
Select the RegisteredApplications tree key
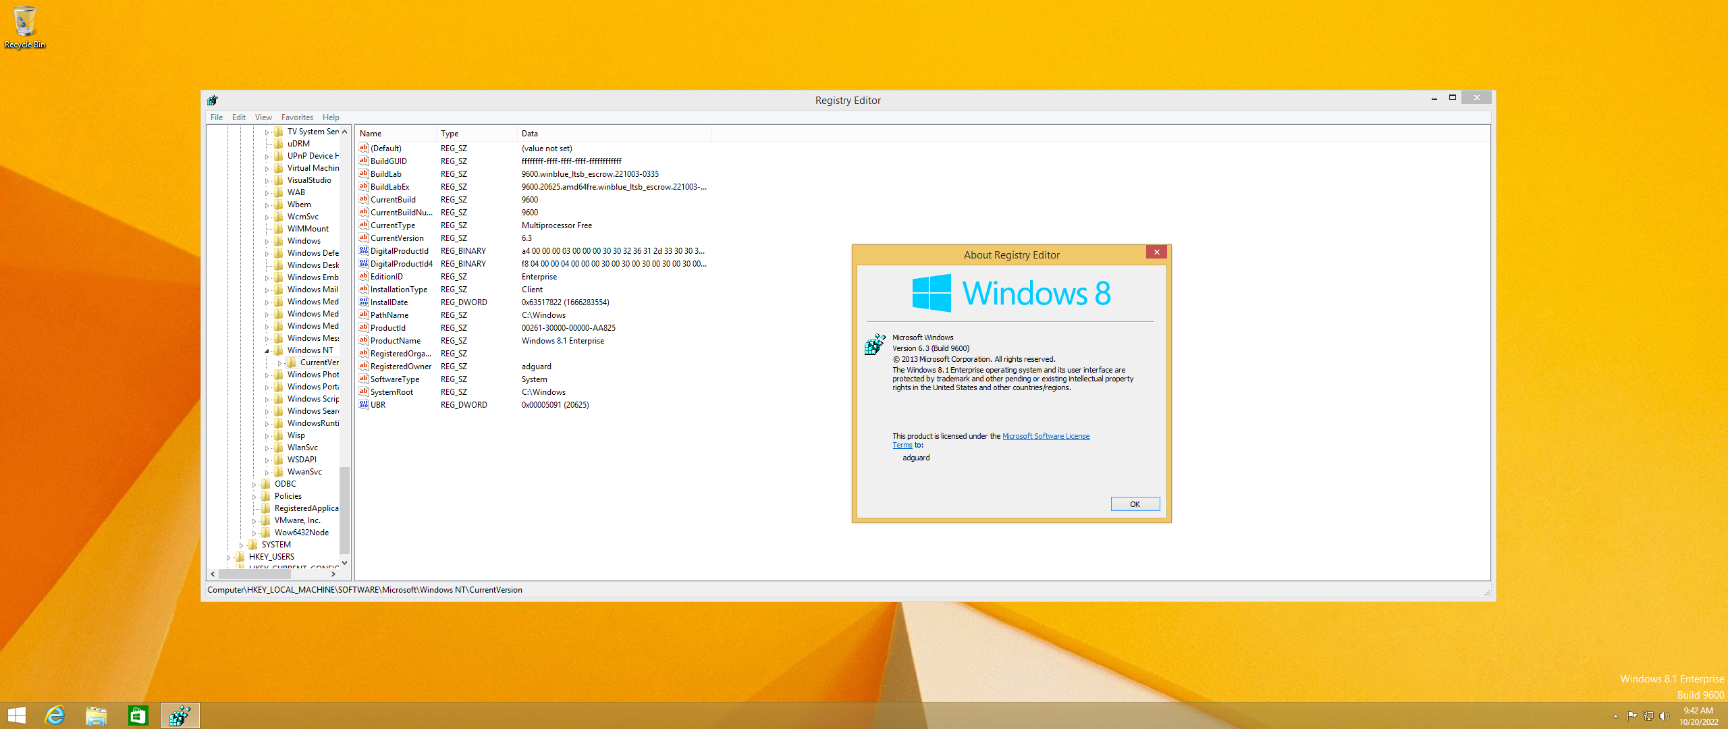click(x=306, y=508)
